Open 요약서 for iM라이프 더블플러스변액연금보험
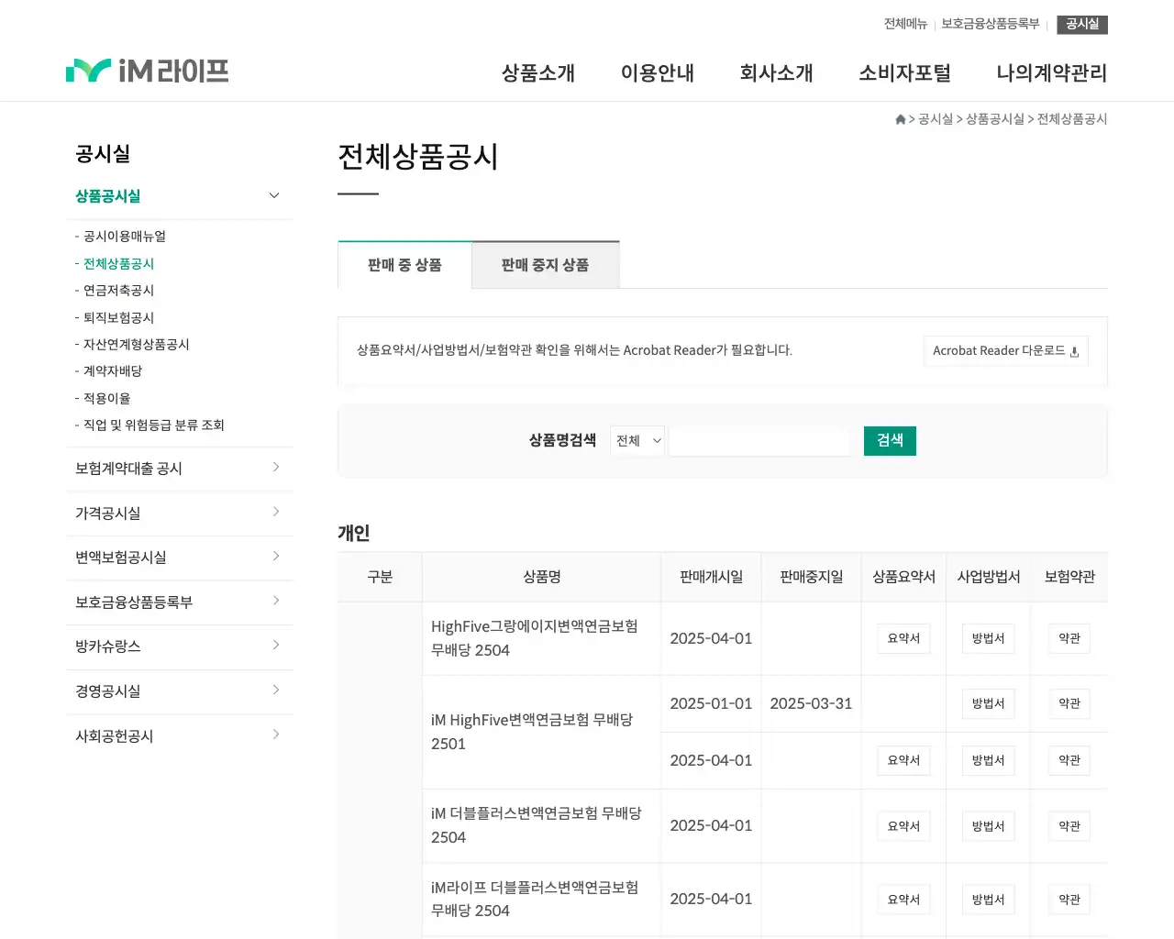Viewport: 1174px width, 939px height. (x=903, y=900)
